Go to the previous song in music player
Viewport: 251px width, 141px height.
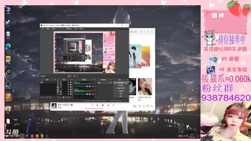(97, 105)
